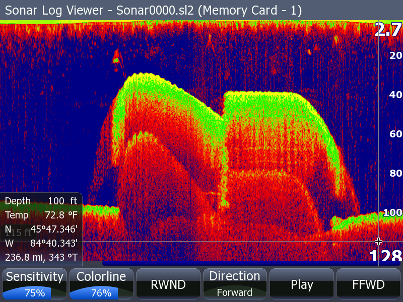The image size is (403, 302).
Task: Click the Colorline 76% level indicator
Action: [100, 292]
